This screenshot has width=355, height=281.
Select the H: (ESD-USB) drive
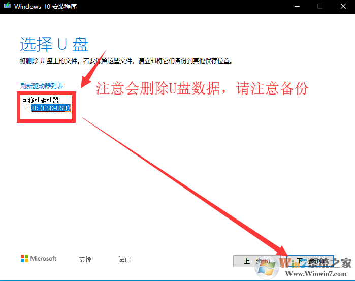coord(50,108)
